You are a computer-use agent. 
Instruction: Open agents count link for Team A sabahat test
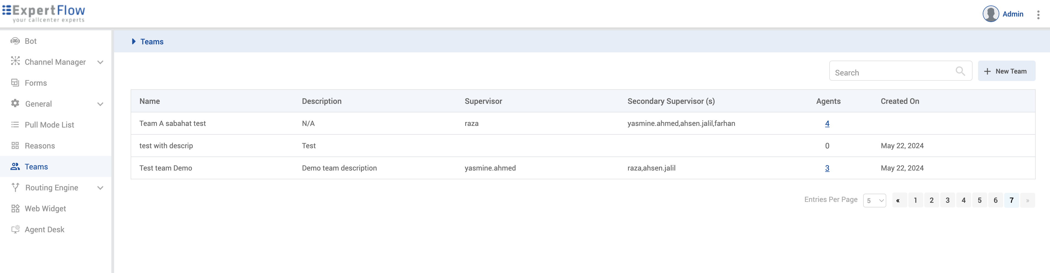pos(827,123)
